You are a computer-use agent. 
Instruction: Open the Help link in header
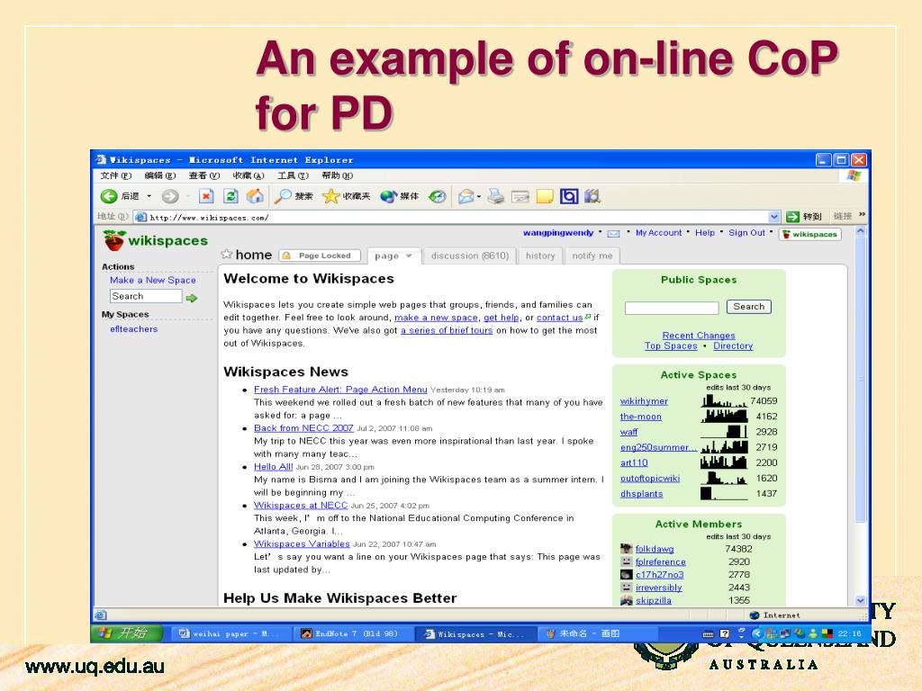[704, 233]
